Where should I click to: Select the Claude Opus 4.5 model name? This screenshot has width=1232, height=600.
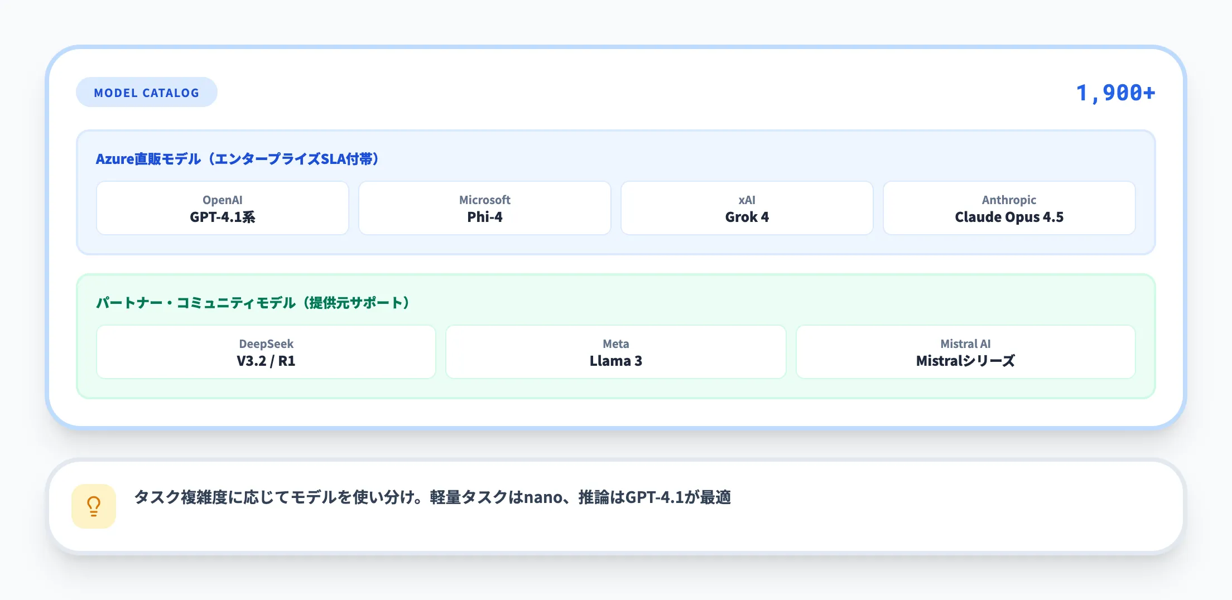point(1009,217)
